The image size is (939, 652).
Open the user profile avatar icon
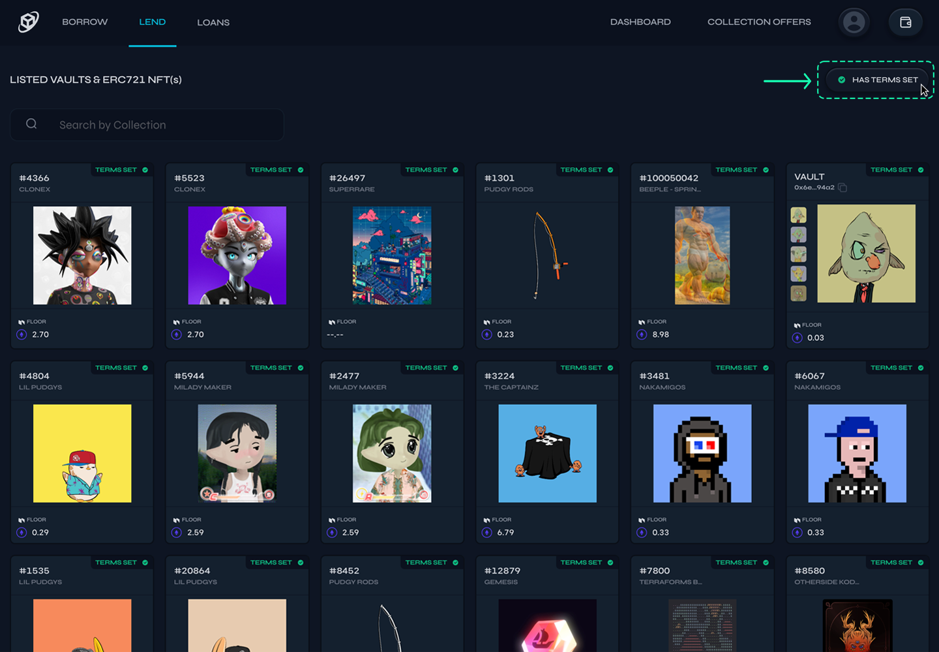tap(854, 22)
